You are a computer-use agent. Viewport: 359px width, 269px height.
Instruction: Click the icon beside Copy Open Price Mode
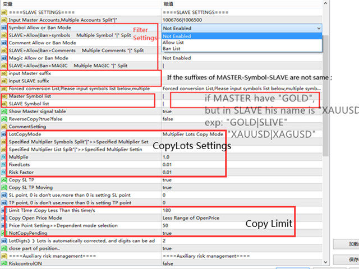coord(4,218)
